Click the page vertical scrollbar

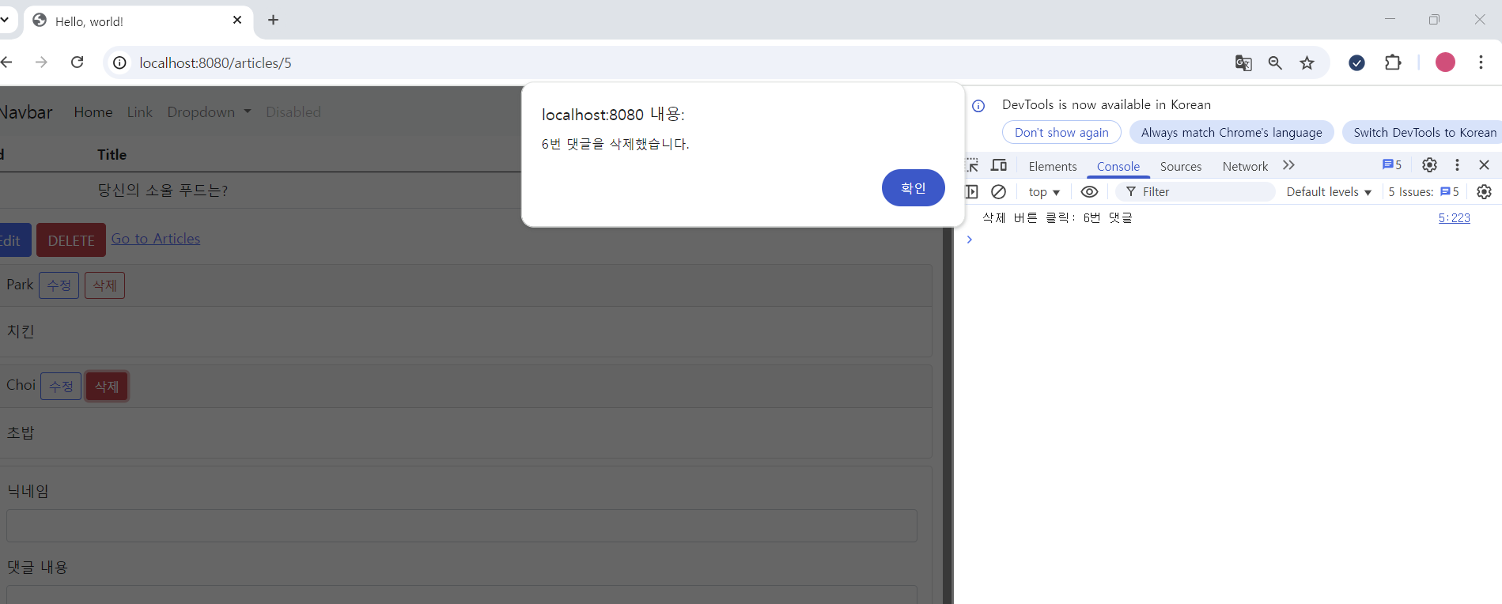[948, 415]
